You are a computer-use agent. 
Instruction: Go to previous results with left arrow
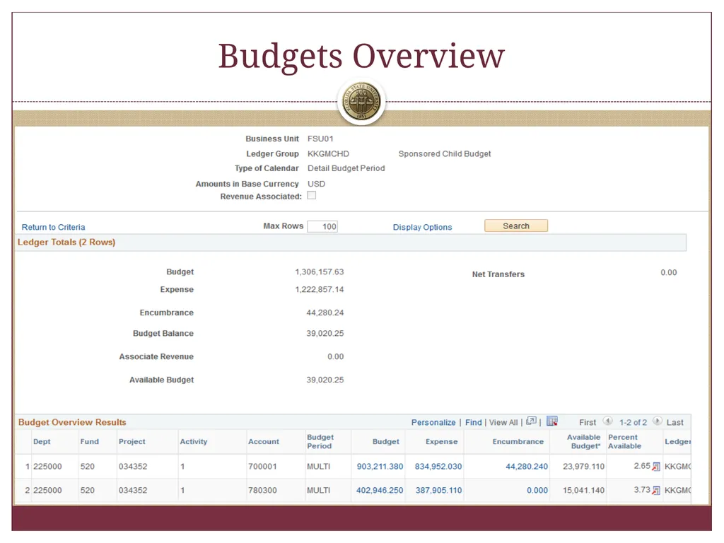pos(607,421)
